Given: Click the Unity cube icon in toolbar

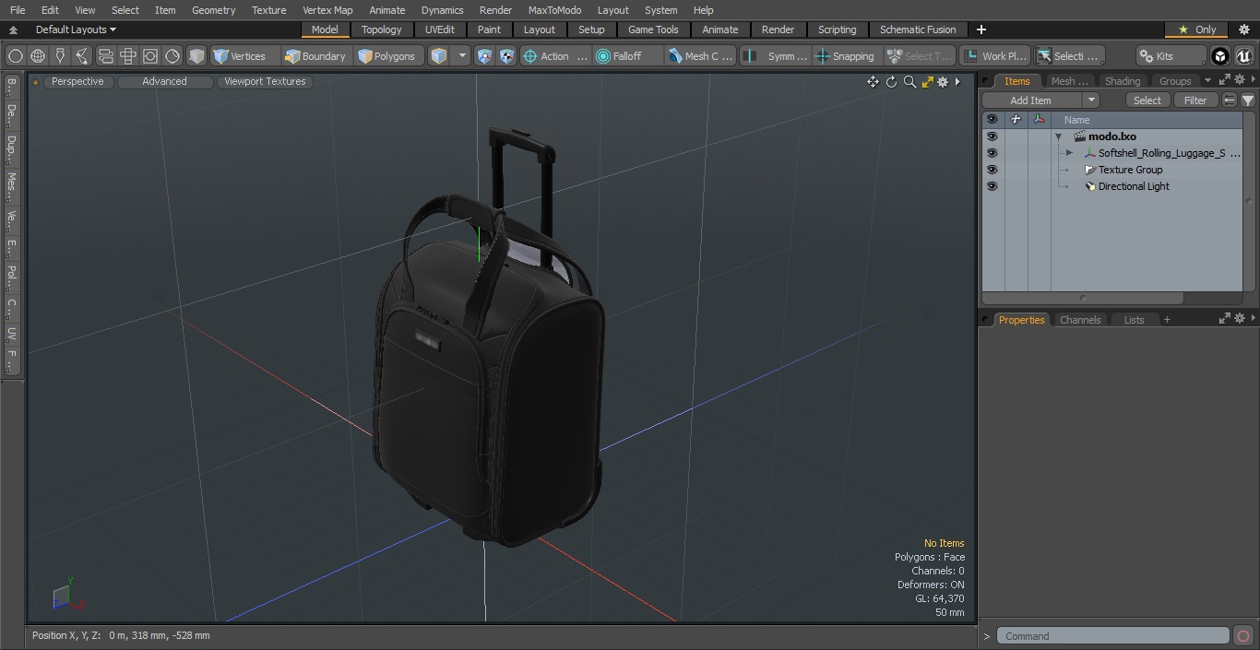Looking at the screenshot, I should click(x=1220, y=56).
